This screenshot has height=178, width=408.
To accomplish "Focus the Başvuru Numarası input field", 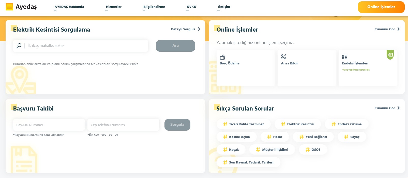I will pyautogui.click(x=49, y=125).
